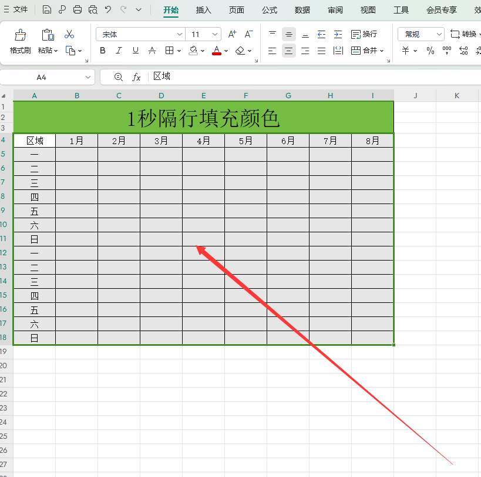481x477 pixels.
Task: Switch to the 视图 View tab
Action: point(368,10)
